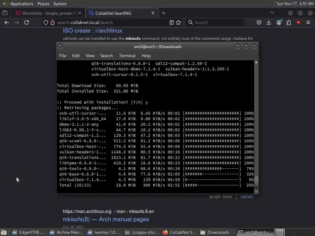
Task: Click terminal scrollbar up arrow
Action: (256, 62)
